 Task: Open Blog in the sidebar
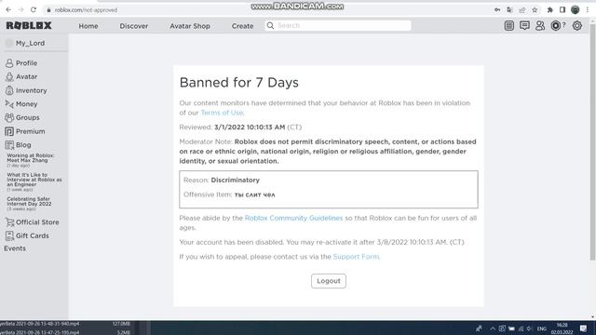(x=18, y=145)
